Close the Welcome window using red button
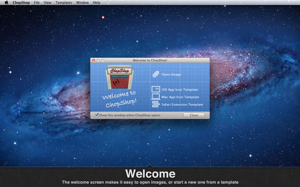The height and width of the screenshot is (187, 300). tap(93, 60)
